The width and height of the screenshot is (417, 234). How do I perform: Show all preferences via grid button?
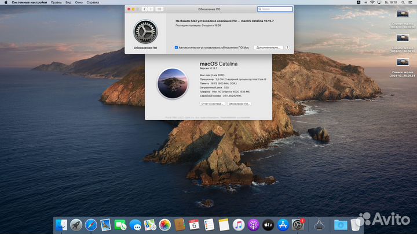click(159, 9)
